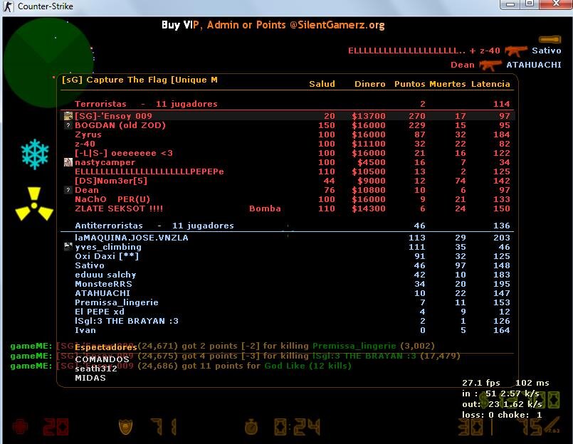Viewport: 573px width, 444px height.
Task: Select player Ivan in the scoreboard
Action: tap(85, 330)
